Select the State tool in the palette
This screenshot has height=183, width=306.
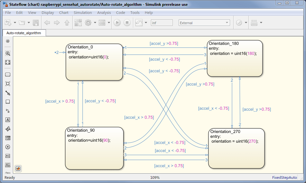8,75
